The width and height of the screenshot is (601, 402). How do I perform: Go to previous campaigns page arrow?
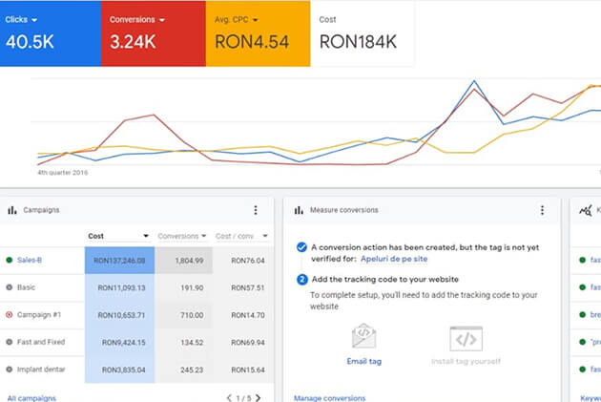pyautogui.click(x=229, y=397)
